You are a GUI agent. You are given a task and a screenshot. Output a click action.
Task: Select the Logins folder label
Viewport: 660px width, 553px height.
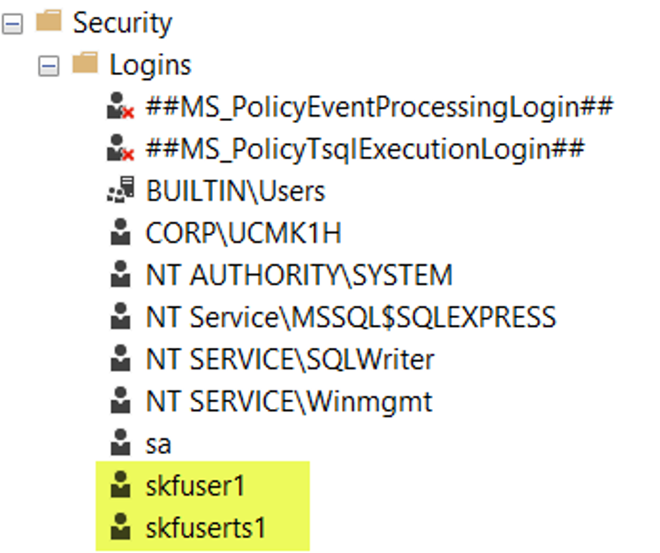[150, 64]
